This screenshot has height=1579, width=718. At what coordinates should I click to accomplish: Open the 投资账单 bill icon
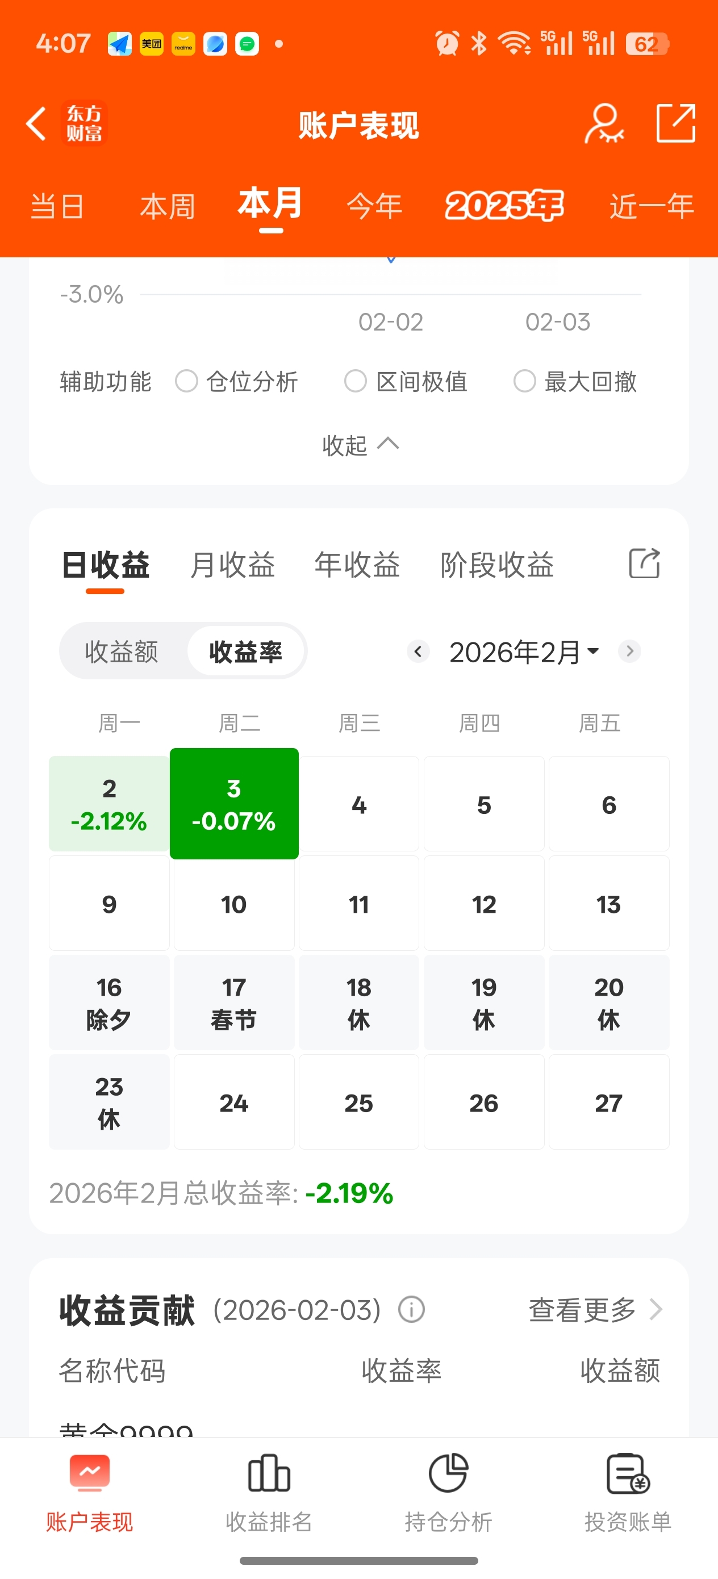627,1473
